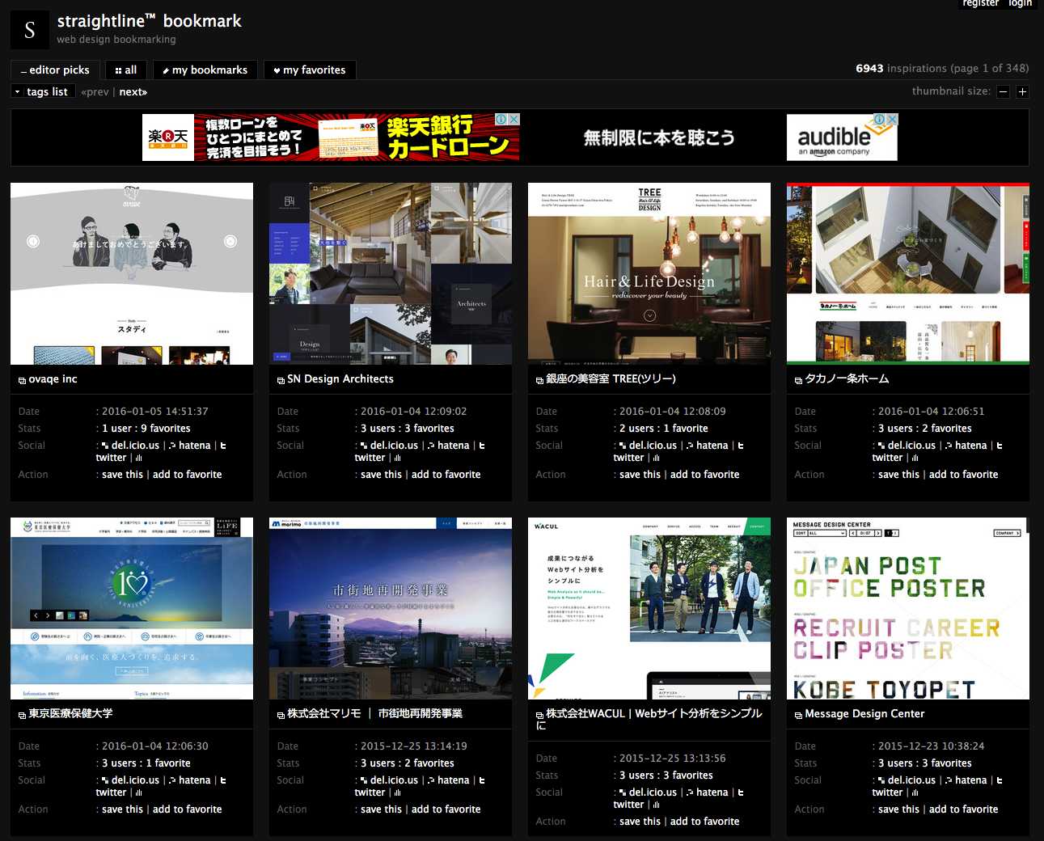Go to the next» page link

133,92
